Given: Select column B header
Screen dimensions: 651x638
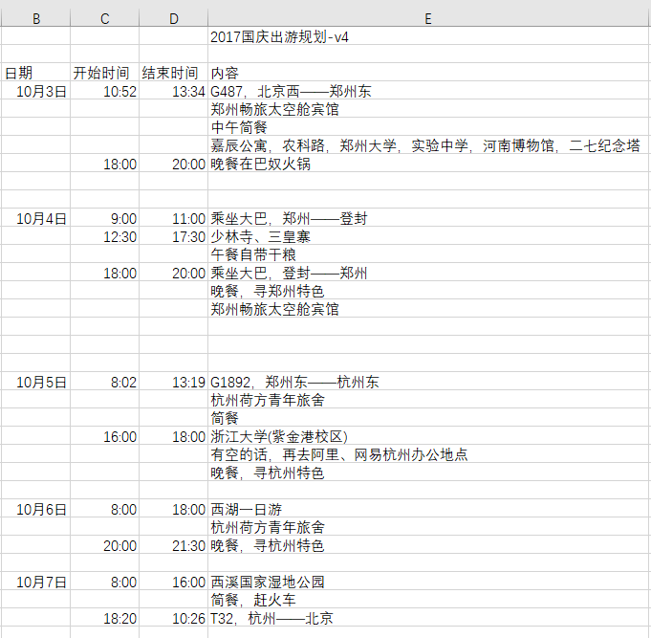Looking at the screenshot, I should pyautogui.click(x=35, y=18).
